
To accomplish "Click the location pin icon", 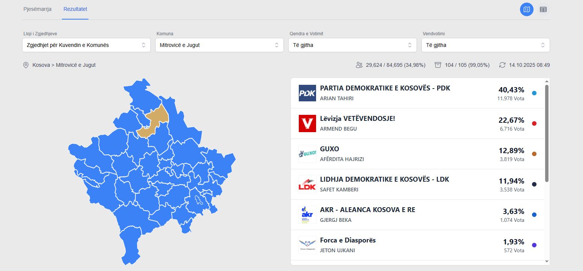I will pyautogui.click(x=26, y=65).
